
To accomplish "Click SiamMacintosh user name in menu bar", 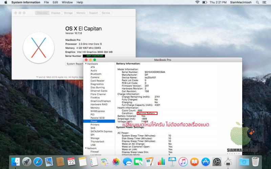I will pyautogui.click(x=241, y=2).
